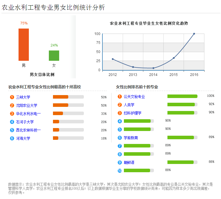Click the 2015 data point on trend line
This screenshot has width=221, height=199.
point(174,58)
